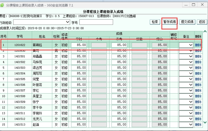Image resolution: width=208 pixels, height=131 pixels.
Task: Click 删除 link in 赵谐 row
Action: point(198,125)
